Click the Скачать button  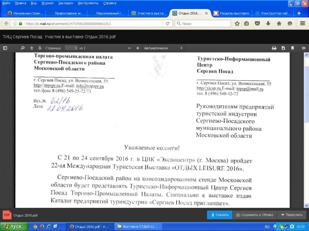coord(220,215)
